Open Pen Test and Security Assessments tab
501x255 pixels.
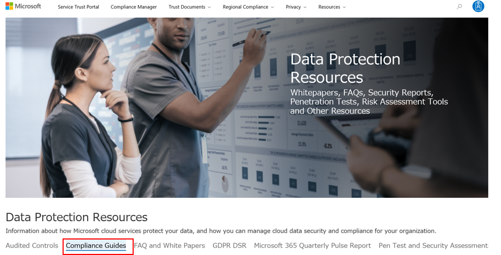point(433,245)
